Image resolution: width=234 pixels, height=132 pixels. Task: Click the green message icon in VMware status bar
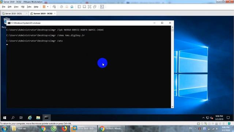(x=229, y=124)
